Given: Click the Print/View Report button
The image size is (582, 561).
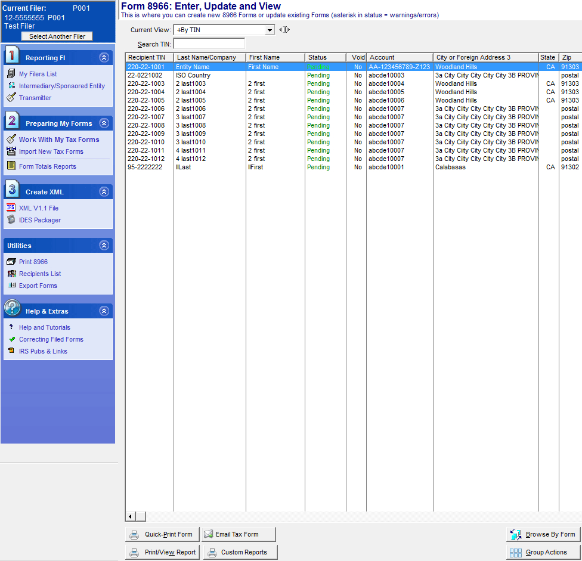Looking at the screenshot, I should point(163,552).
